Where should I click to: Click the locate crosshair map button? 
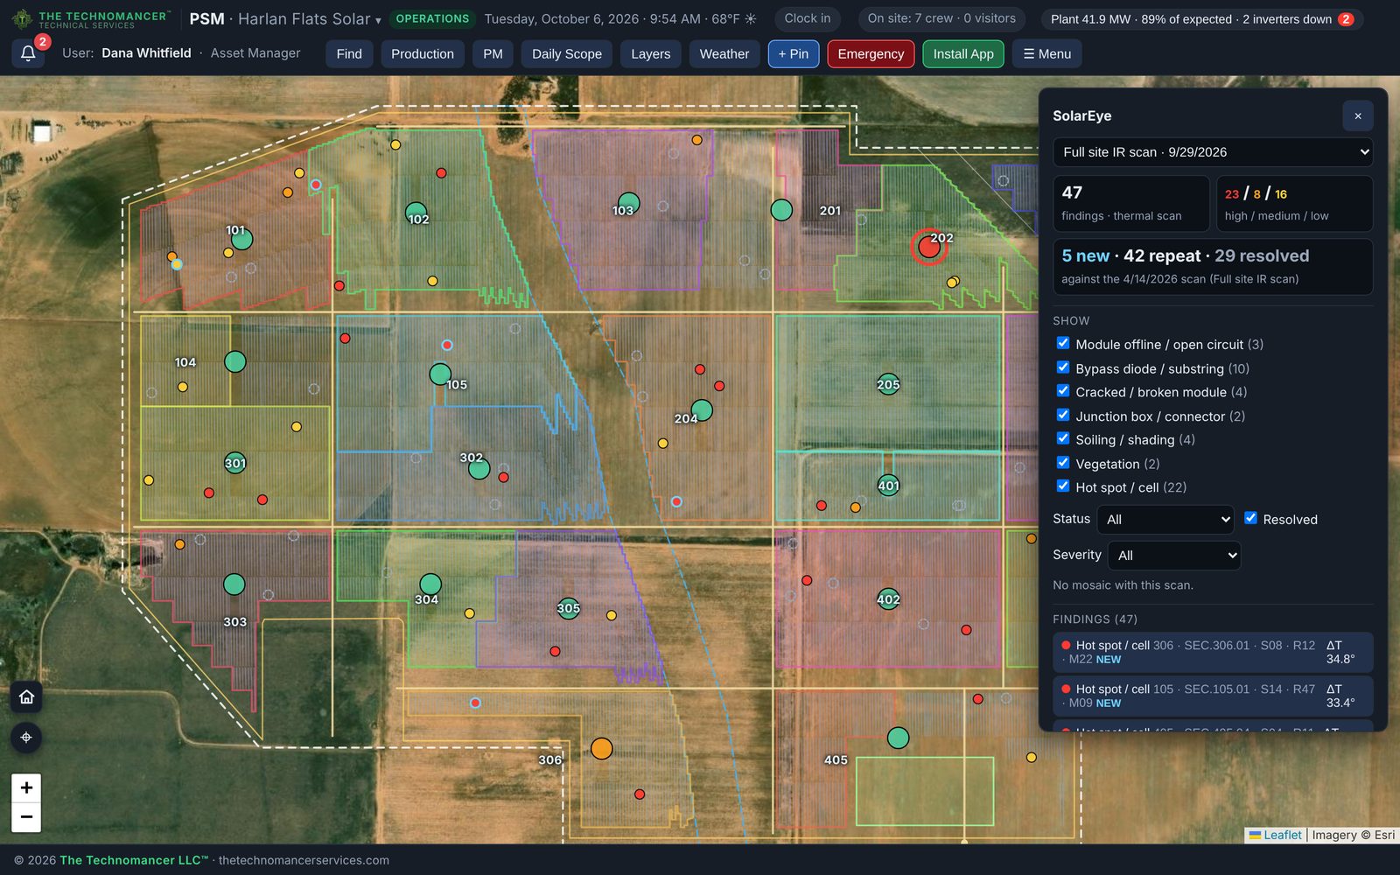(x=26, y=738)
